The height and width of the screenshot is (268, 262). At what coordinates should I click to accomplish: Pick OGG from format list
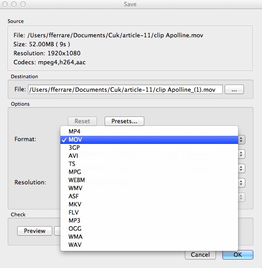(x=149, y=228)
